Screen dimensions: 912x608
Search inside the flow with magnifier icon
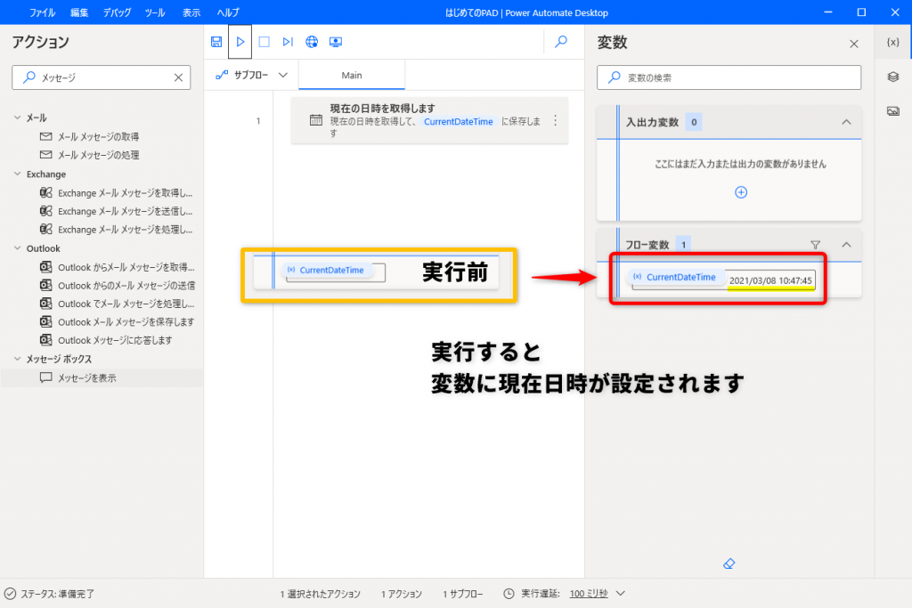pyautogui.click(x=561, y=42)
